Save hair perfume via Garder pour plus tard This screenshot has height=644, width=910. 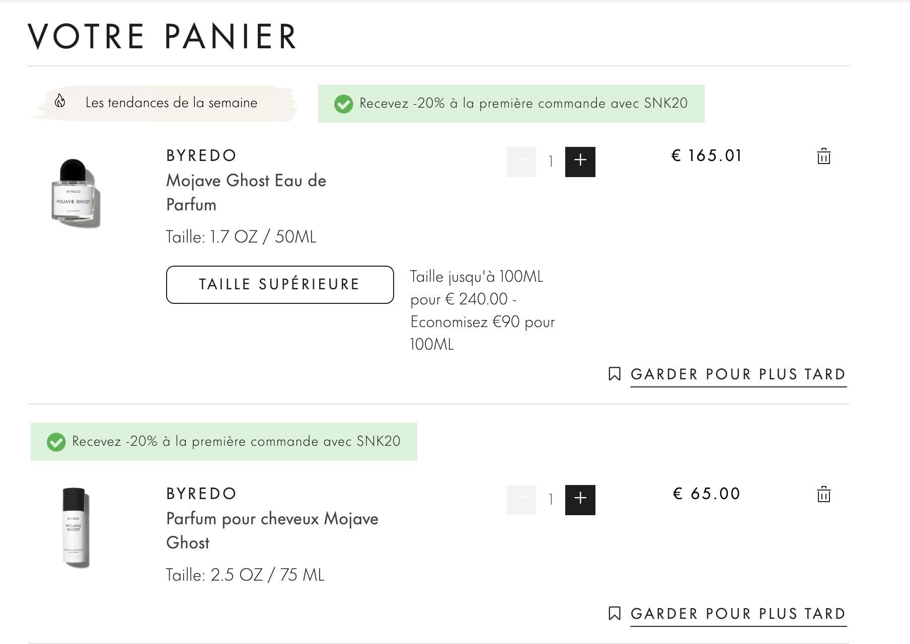click(738, 614)
